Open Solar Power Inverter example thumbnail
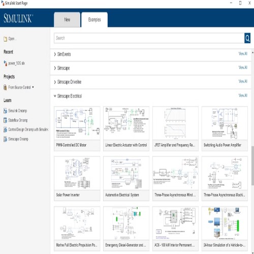Screen dimensions: 254x254 coord(77,173)
